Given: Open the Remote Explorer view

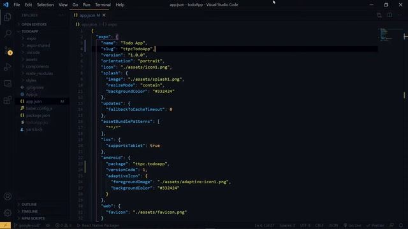Looking at the screenshot, I should [8, 83].
